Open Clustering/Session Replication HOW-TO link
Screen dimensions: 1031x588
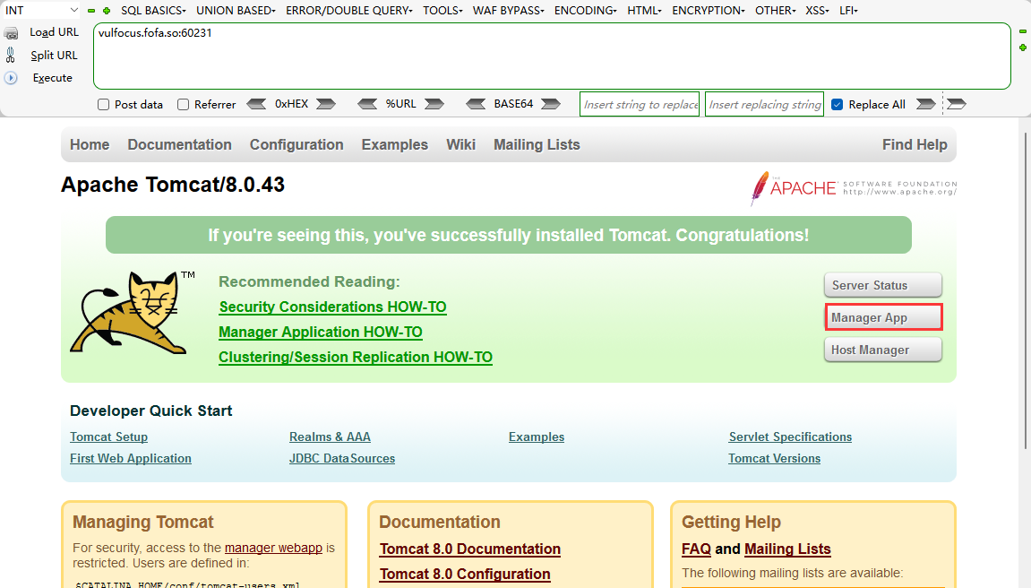[356, 357]
